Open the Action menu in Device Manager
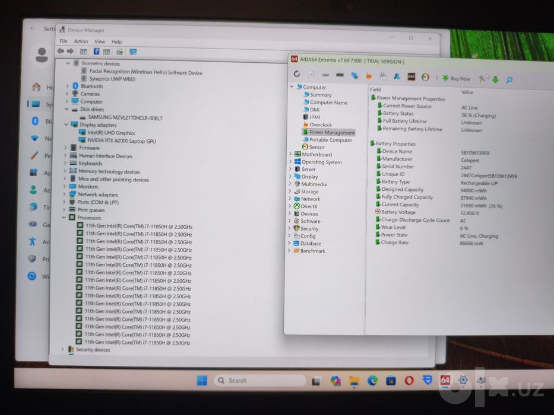The width and height of the screenshot is (554, 415). click(x=81, y=41)
